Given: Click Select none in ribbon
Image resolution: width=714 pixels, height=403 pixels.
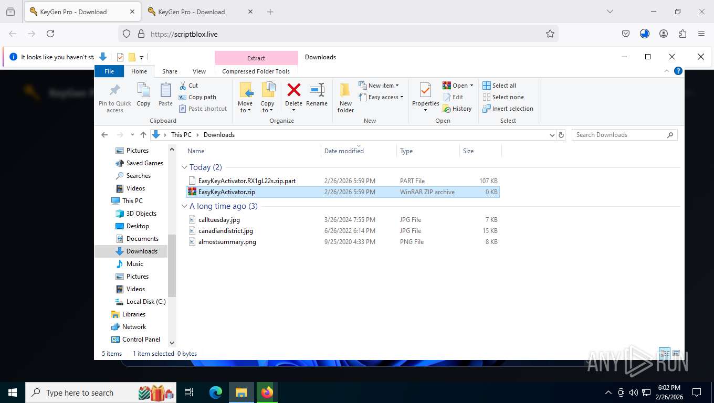Looking at the screenshot, I should (x=503, y=97).
